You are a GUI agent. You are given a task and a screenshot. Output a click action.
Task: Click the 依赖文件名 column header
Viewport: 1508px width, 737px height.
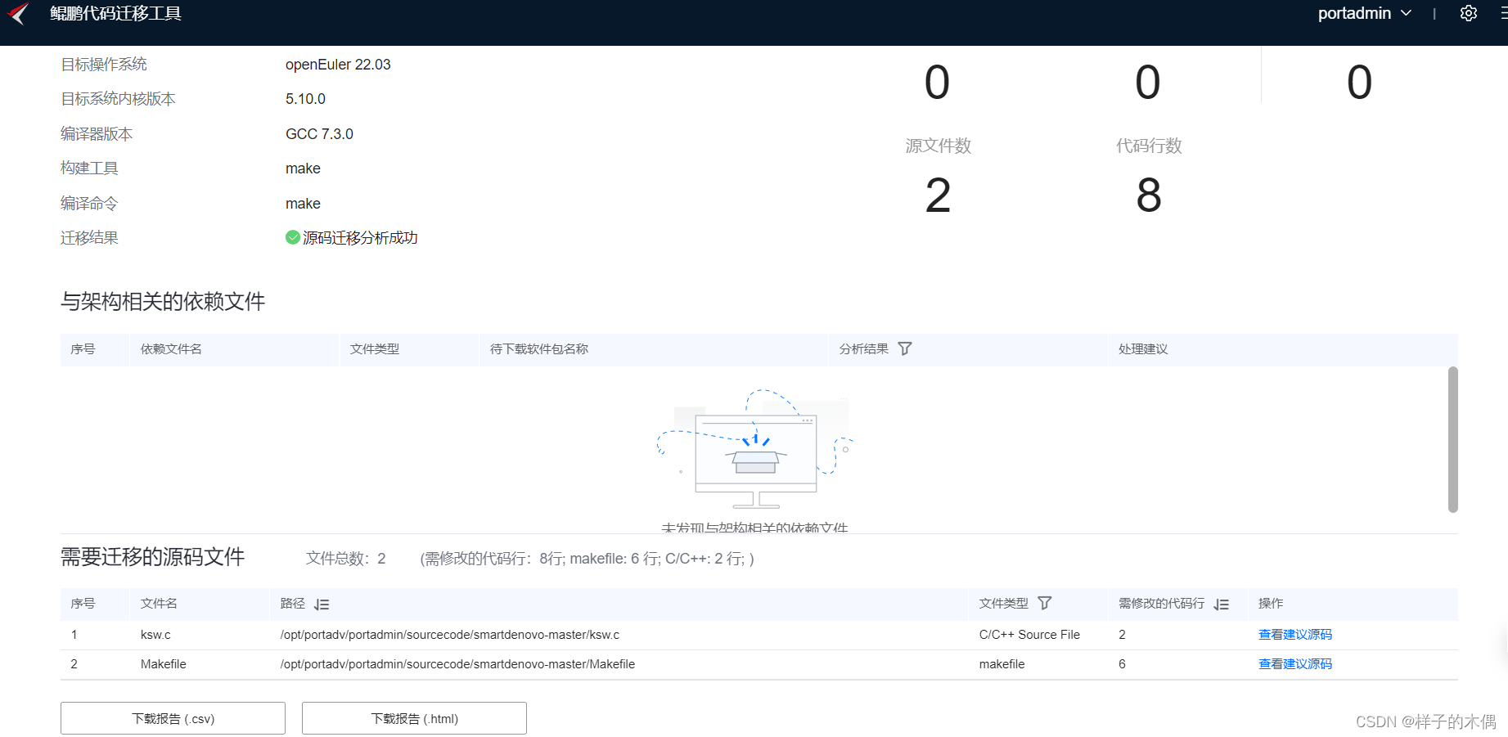(x=171, y=349)
